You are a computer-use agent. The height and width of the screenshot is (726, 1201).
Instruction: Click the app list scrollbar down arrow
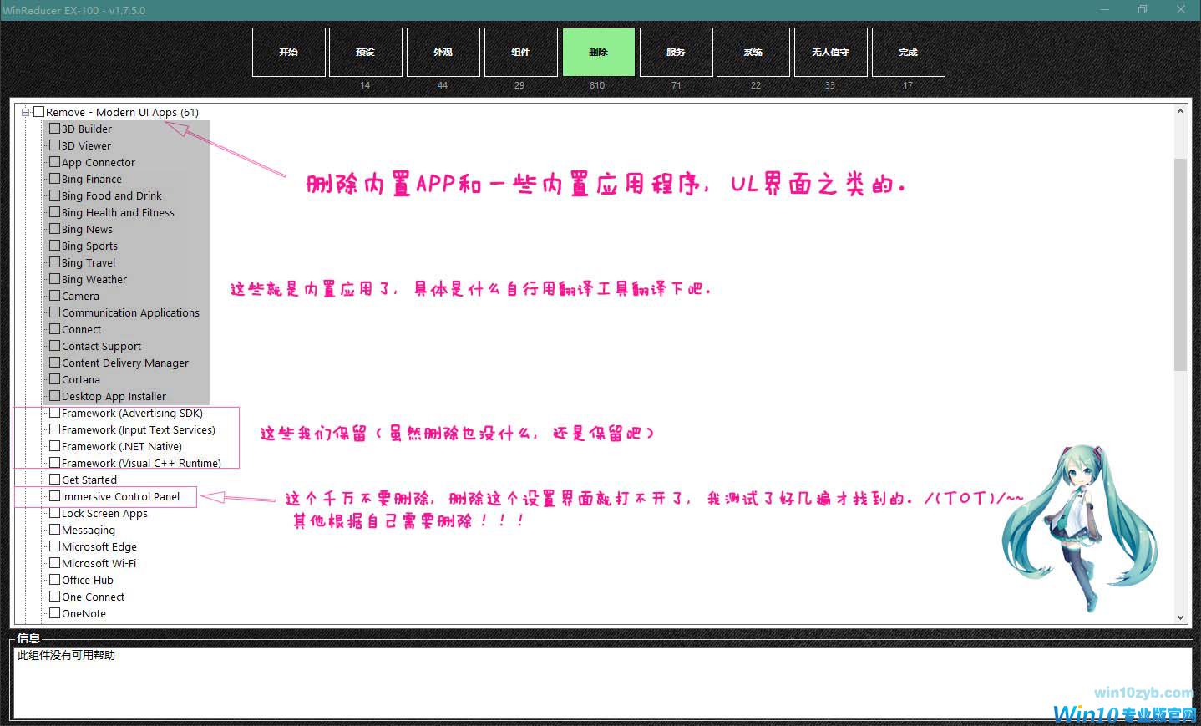click(1180, 617)
